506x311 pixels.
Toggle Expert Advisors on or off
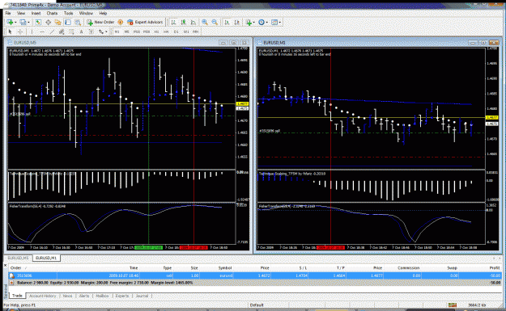click(145, 23)
